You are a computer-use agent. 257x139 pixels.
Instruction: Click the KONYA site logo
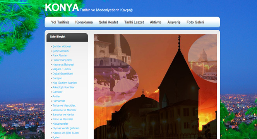click(62, 7)
